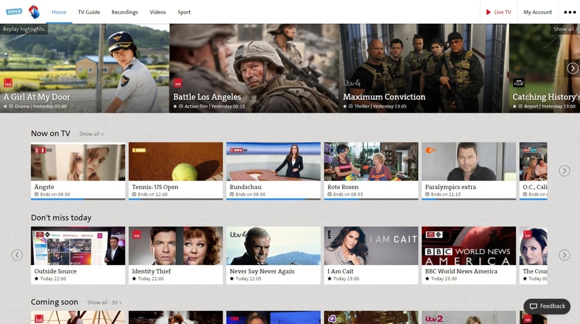The height and width of the screenshot is (324, 580).
Task: Open Identity Thief card
Action: 176,255
